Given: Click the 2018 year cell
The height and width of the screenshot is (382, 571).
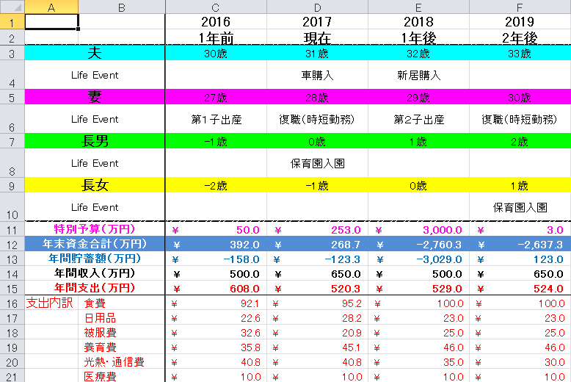Looking at the screenshot, I should pos(418,22).
